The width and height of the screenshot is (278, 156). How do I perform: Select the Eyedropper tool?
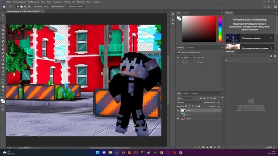pyautogui.click(x=3, y=38)
